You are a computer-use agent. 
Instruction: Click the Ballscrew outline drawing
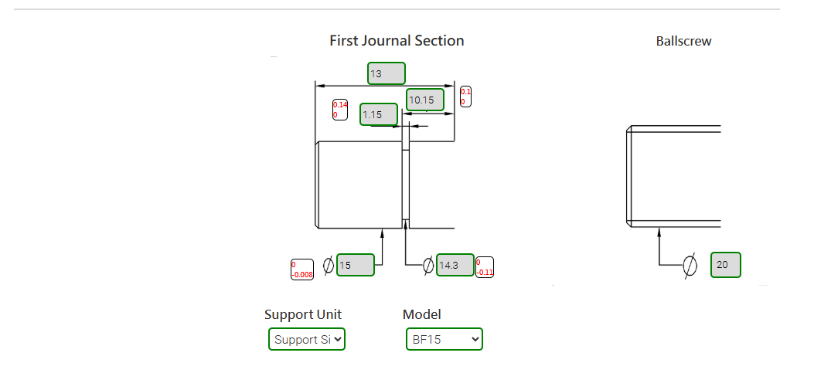click(x=673, y=176)
